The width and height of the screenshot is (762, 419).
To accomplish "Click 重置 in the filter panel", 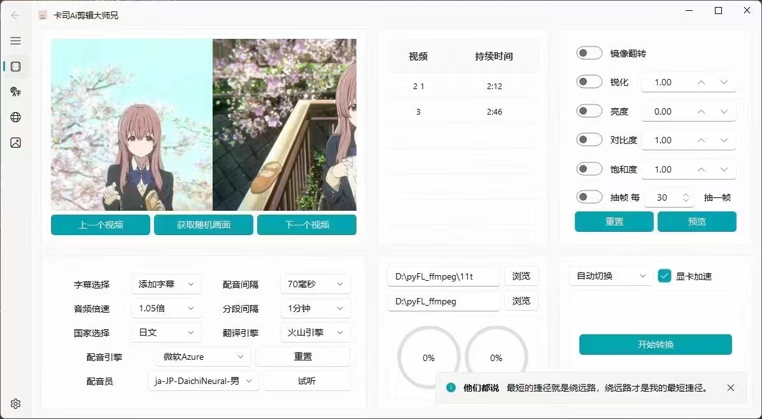I will point(614,221).
